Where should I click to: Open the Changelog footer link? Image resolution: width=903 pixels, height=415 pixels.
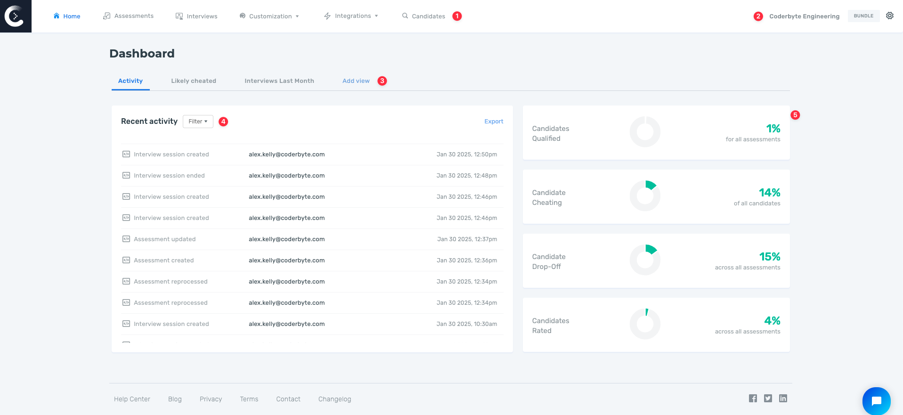pos(334,399)
